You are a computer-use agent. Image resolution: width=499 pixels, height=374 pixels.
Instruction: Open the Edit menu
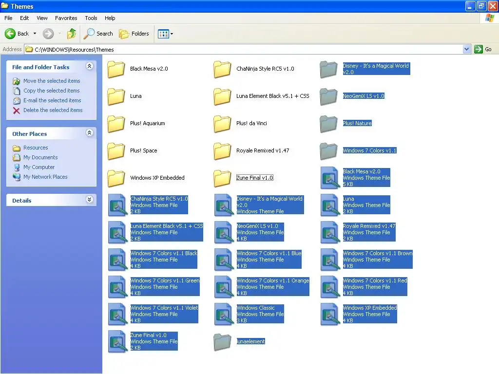coord(24,18)
